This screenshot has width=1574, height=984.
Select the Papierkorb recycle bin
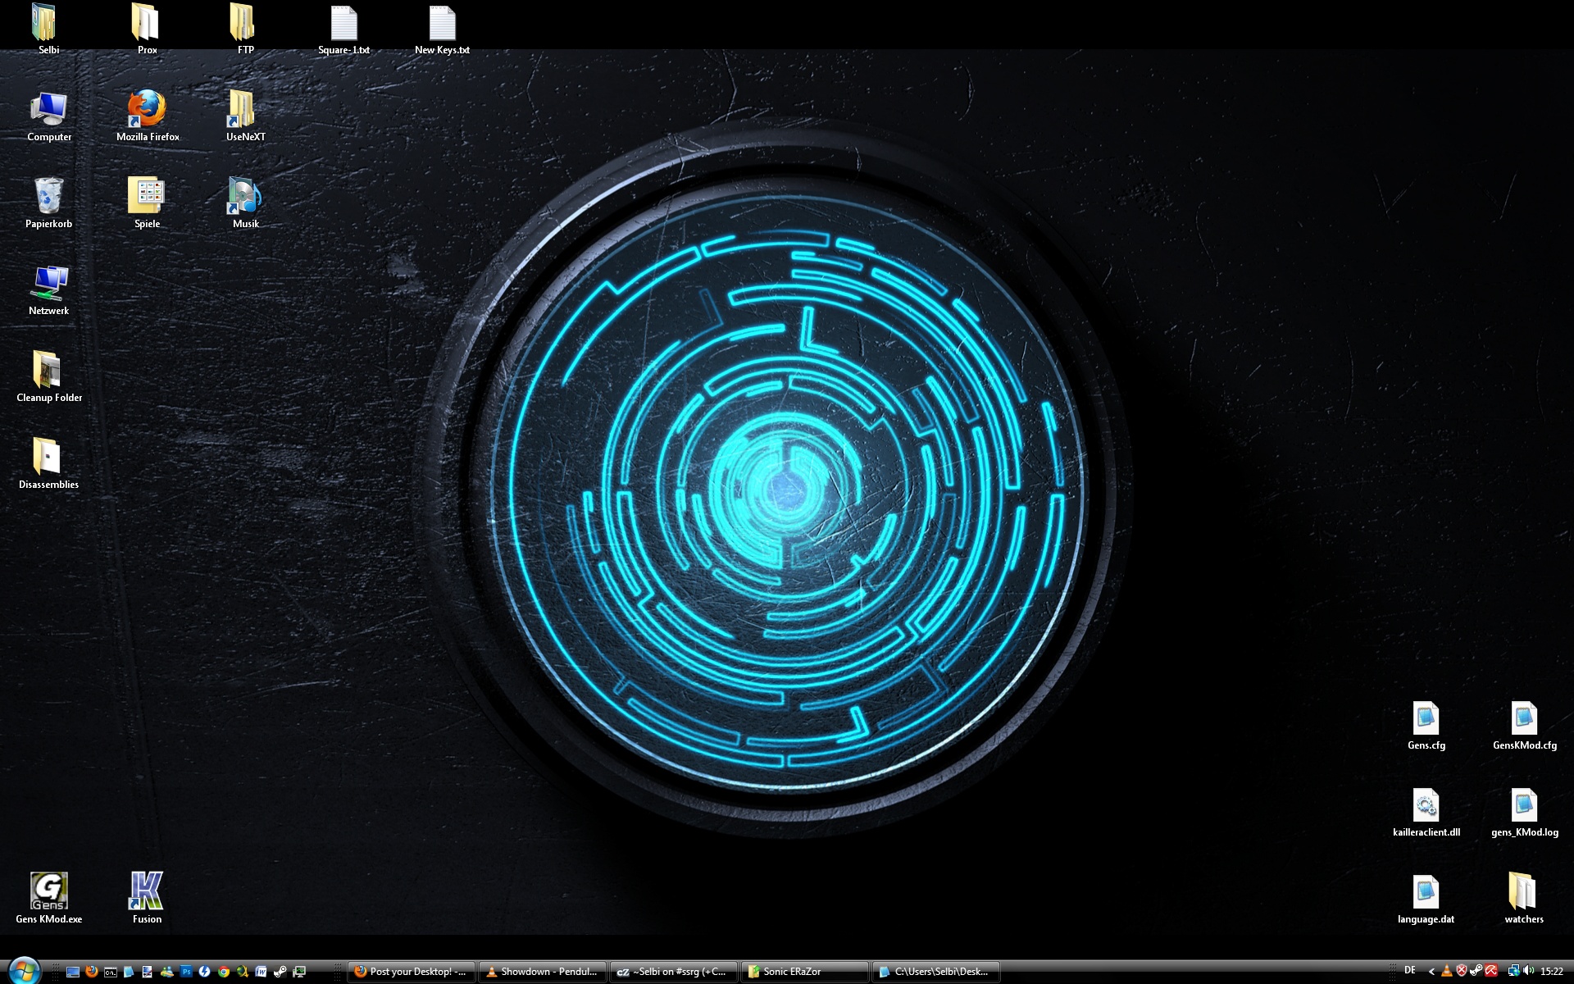point(48,203)
